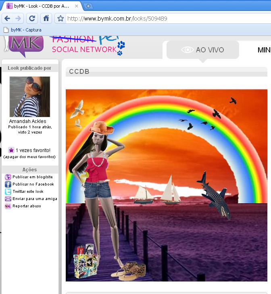Viewport: 271px width, 294px height.
Task: Click the envelope send-to-friend icon
Action: 8,199
